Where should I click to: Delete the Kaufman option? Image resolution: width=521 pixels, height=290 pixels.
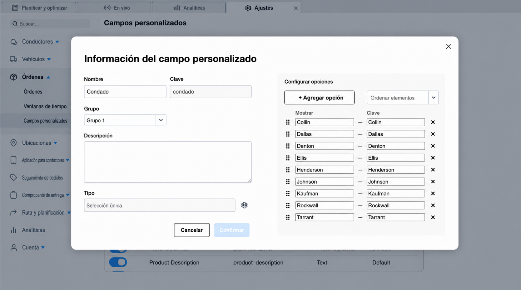(x=433, y=193)
